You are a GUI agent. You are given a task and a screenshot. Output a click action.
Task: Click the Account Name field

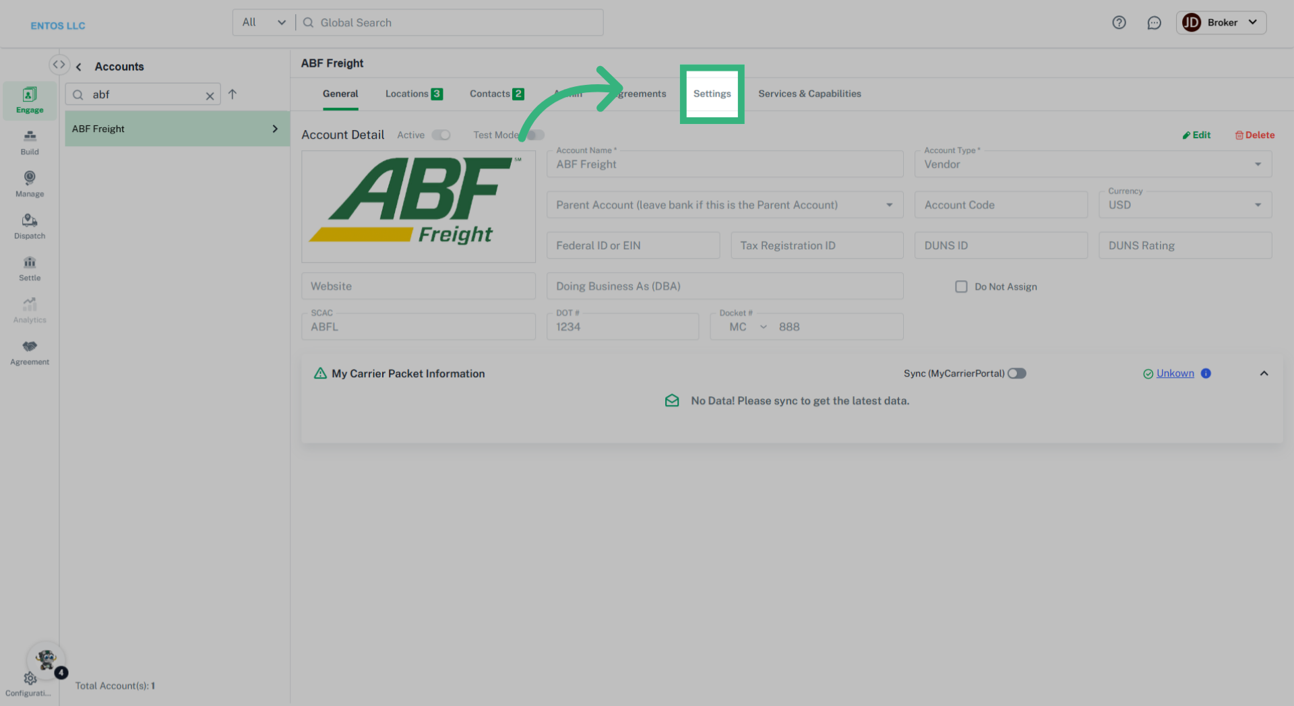click(725, 164)
